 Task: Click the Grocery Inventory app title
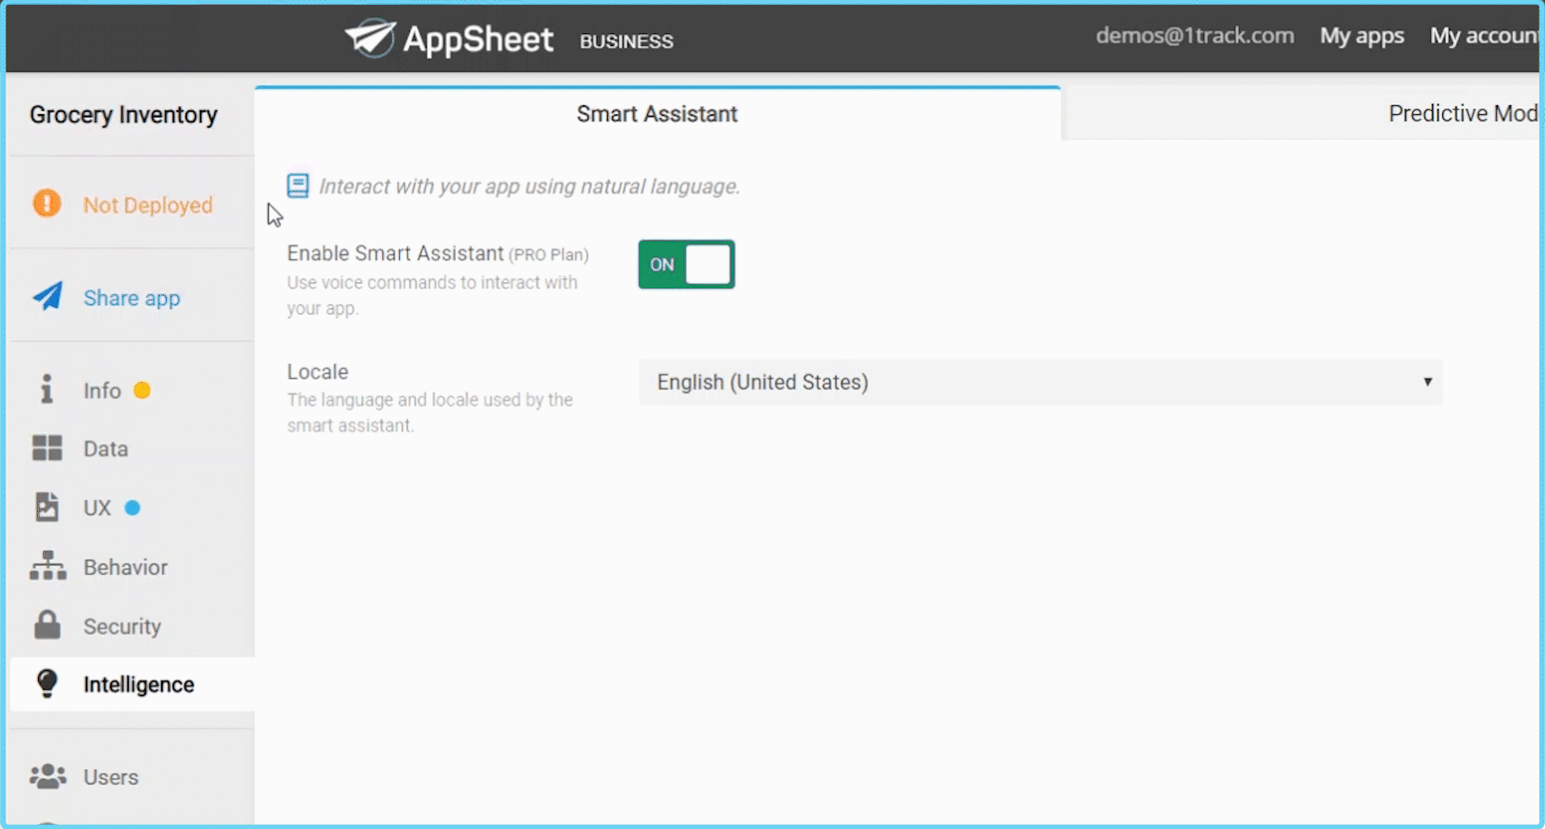point(123,115)
